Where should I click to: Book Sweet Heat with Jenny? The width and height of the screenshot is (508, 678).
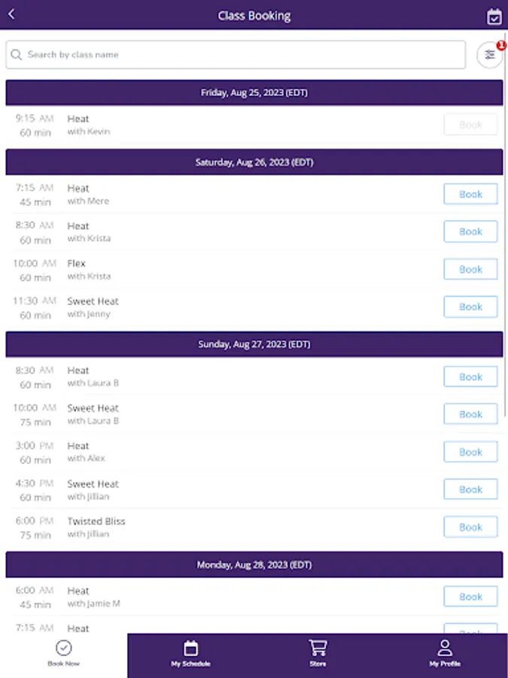470,307
